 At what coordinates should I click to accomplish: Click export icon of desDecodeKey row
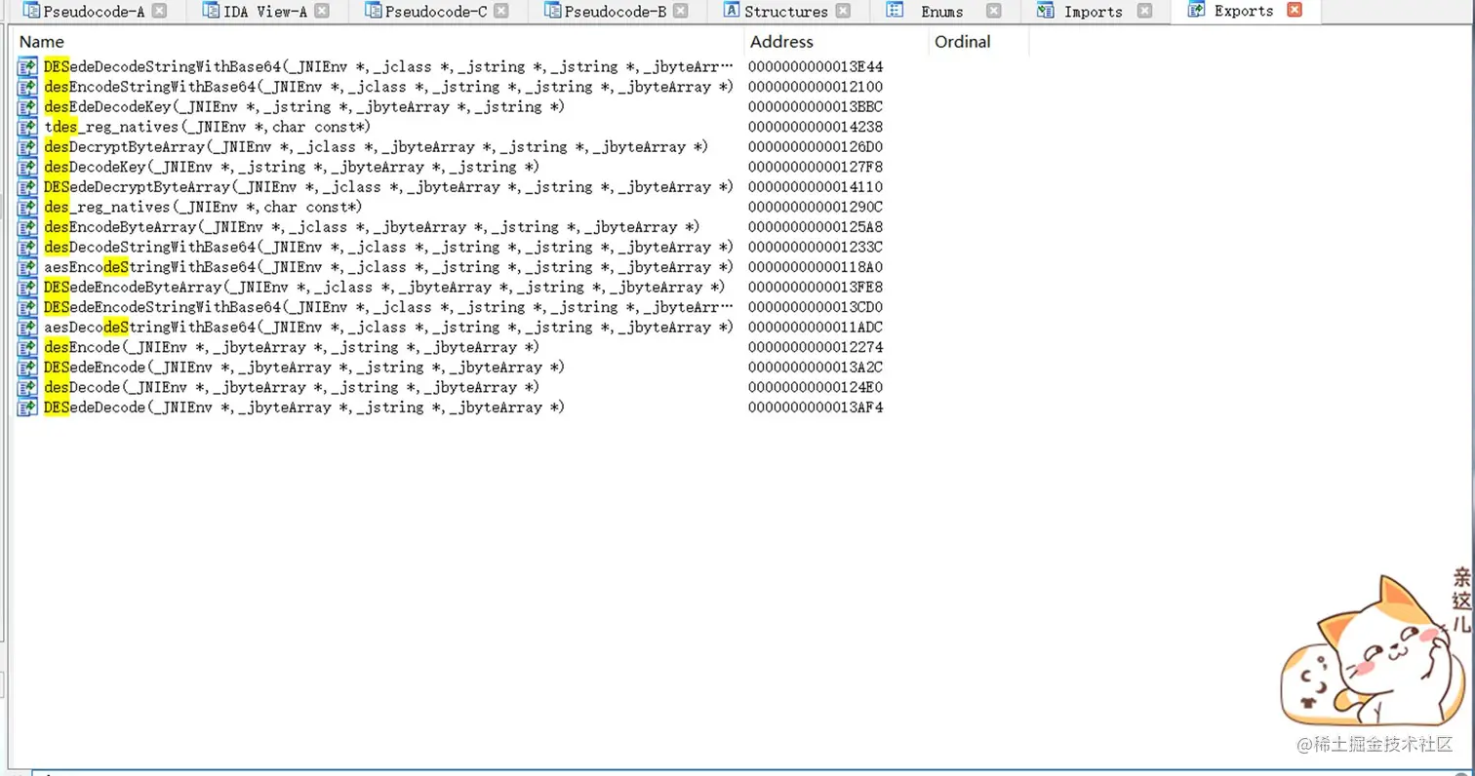[27, 167]
